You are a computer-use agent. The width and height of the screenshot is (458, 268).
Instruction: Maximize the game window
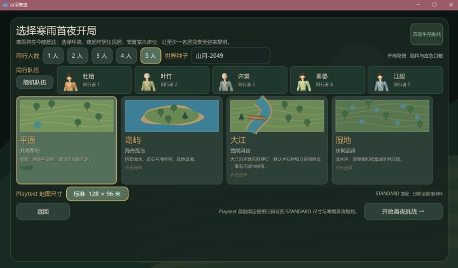point(434,5)
